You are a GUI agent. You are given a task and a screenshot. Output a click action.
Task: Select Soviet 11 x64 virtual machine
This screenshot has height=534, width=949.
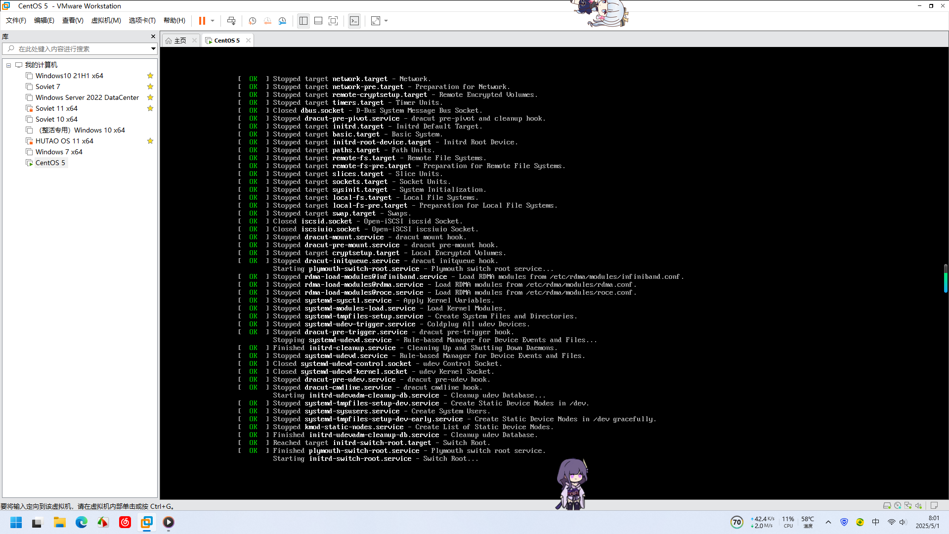[x=56, y=108]
